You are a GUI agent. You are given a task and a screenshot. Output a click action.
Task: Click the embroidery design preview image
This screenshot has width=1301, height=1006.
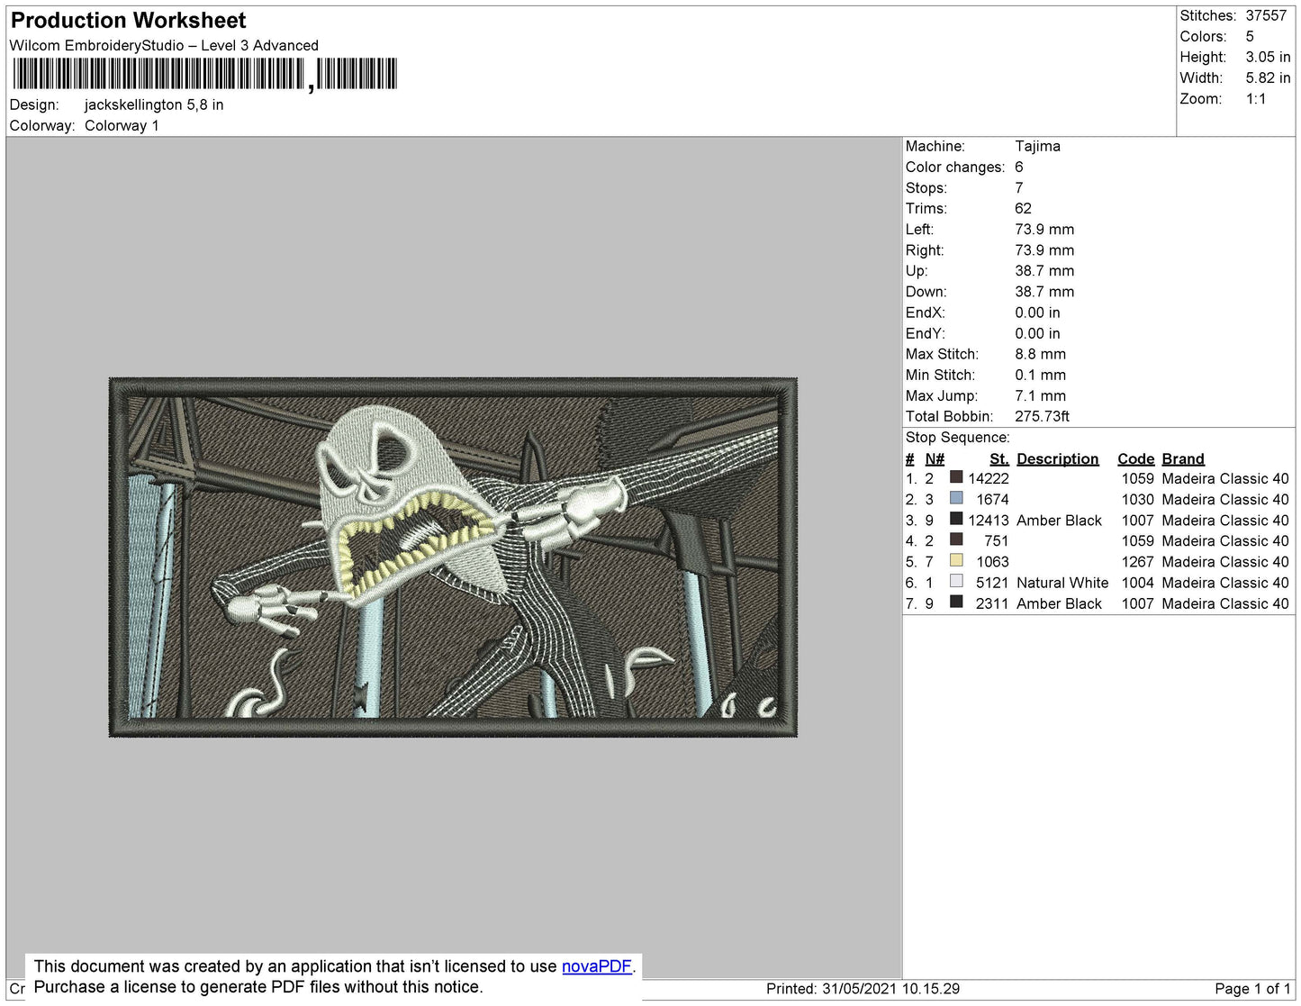453,557
